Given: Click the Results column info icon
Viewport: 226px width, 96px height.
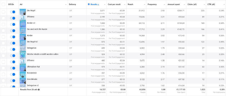Looking at the screenshot, I should (x=89, y=4).
